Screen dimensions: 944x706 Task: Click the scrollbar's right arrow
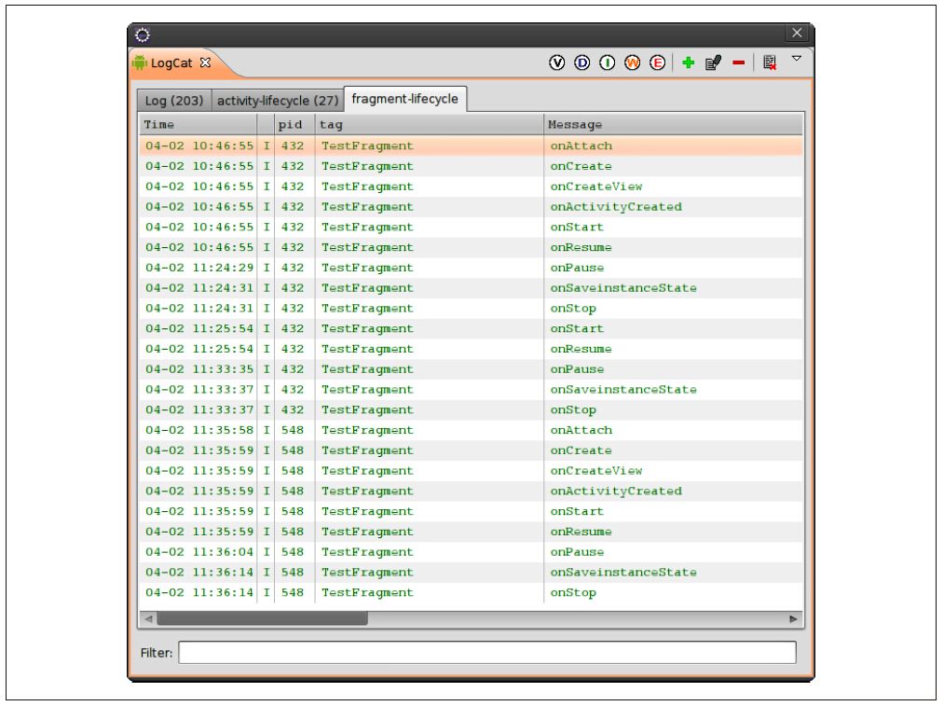(x=793, y=618)
